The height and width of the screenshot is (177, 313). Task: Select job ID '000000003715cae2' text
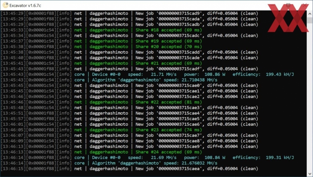coord(181,97)
